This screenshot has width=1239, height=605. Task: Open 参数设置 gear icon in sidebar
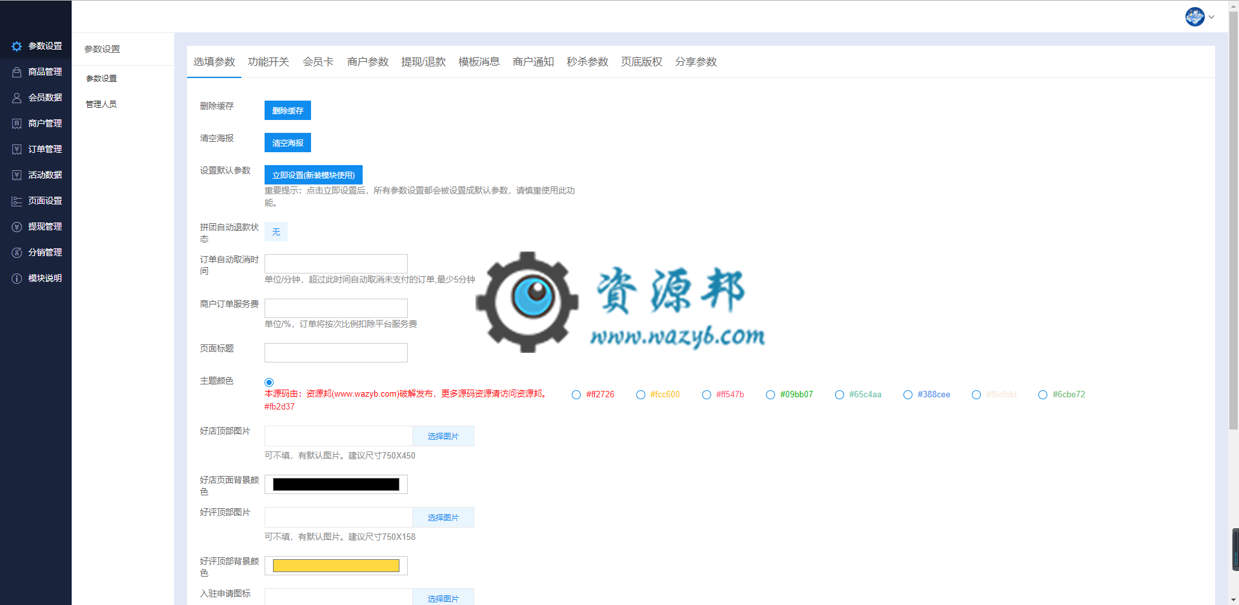(17, 46)
